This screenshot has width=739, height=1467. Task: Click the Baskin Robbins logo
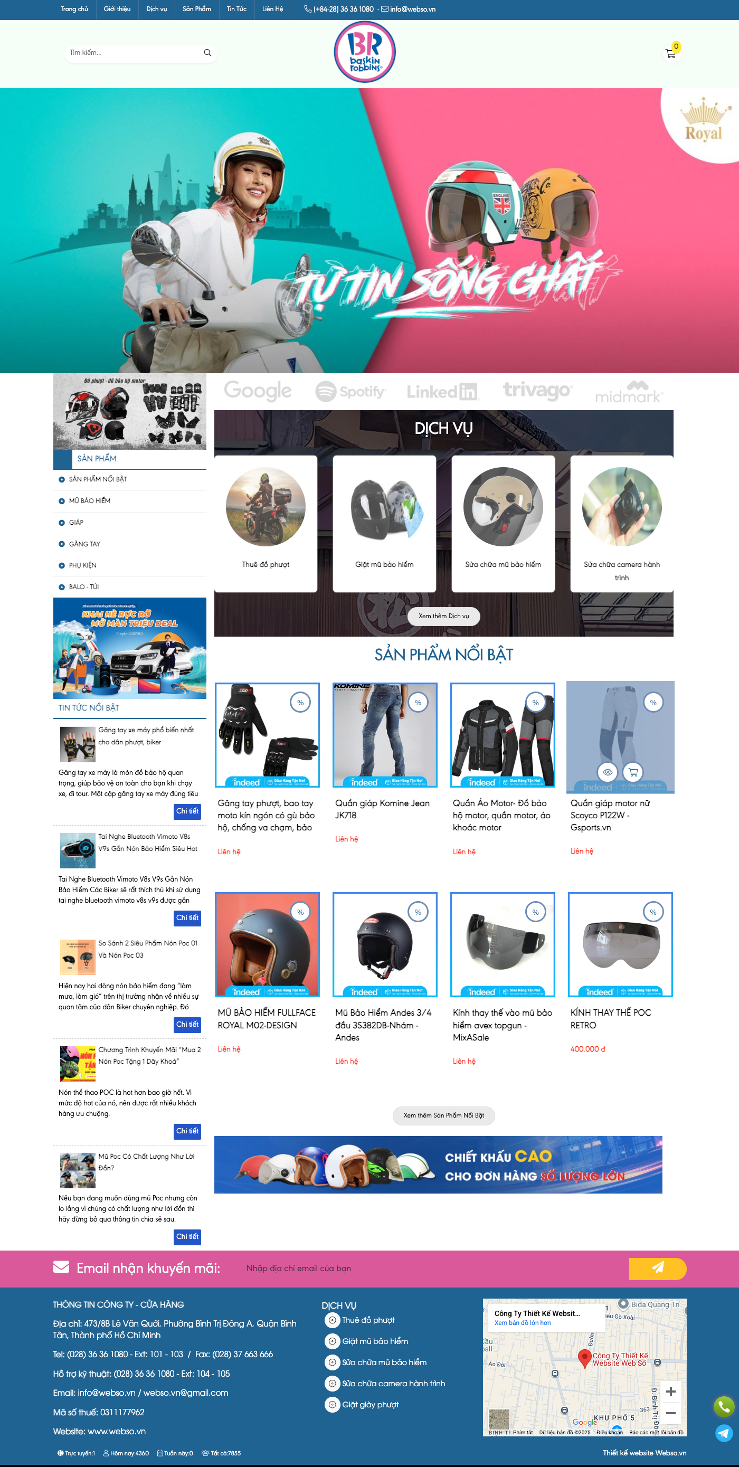coord(364,52)
